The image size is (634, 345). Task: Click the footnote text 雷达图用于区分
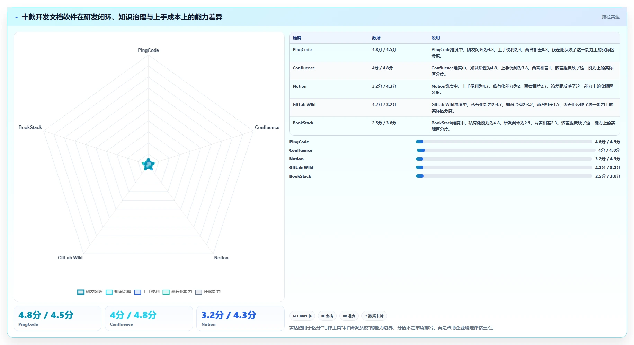pyautogui.click(x=392, y=328)
